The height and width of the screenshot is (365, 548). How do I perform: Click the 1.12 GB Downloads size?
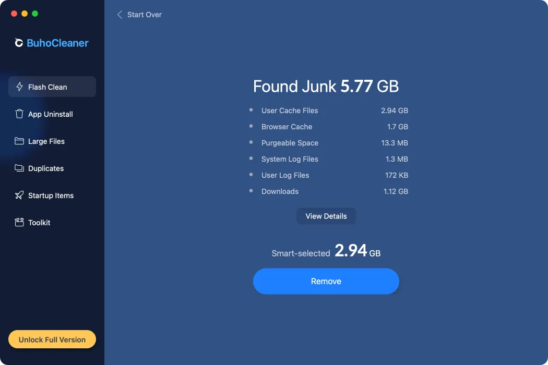396,191
